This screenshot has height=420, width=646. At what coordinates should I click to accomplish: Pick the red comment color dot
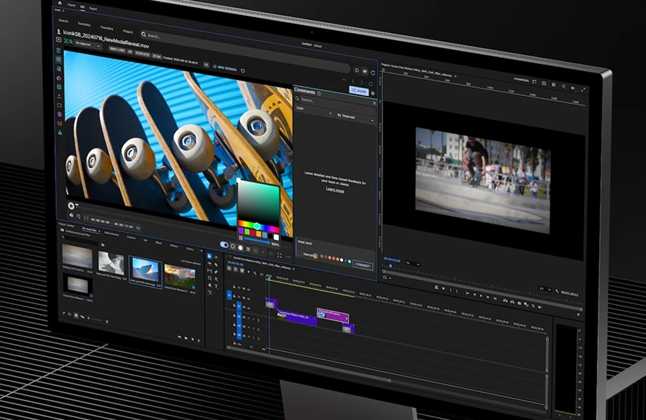point(325,257)
